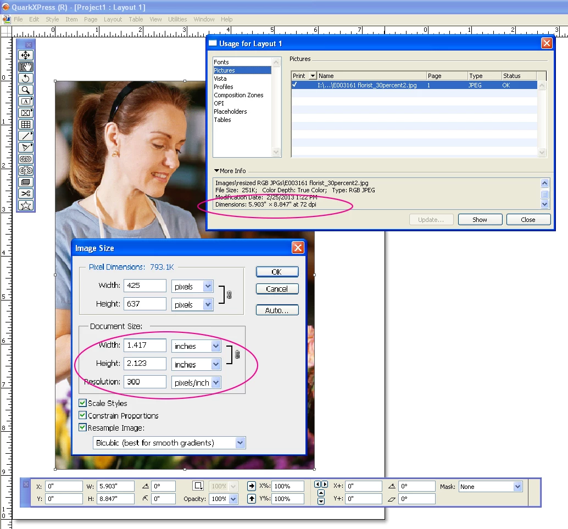Open the Window menu

pos(204,19)
